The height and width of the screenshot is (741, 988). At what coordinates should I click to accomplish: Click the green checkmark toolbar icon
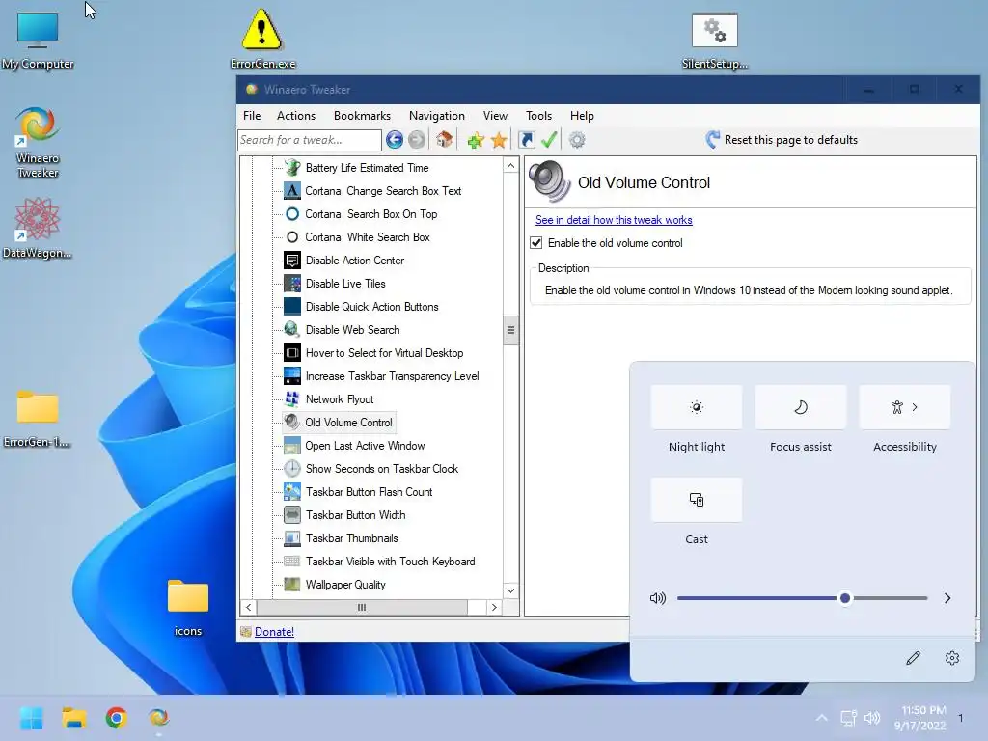coord(549,139)
